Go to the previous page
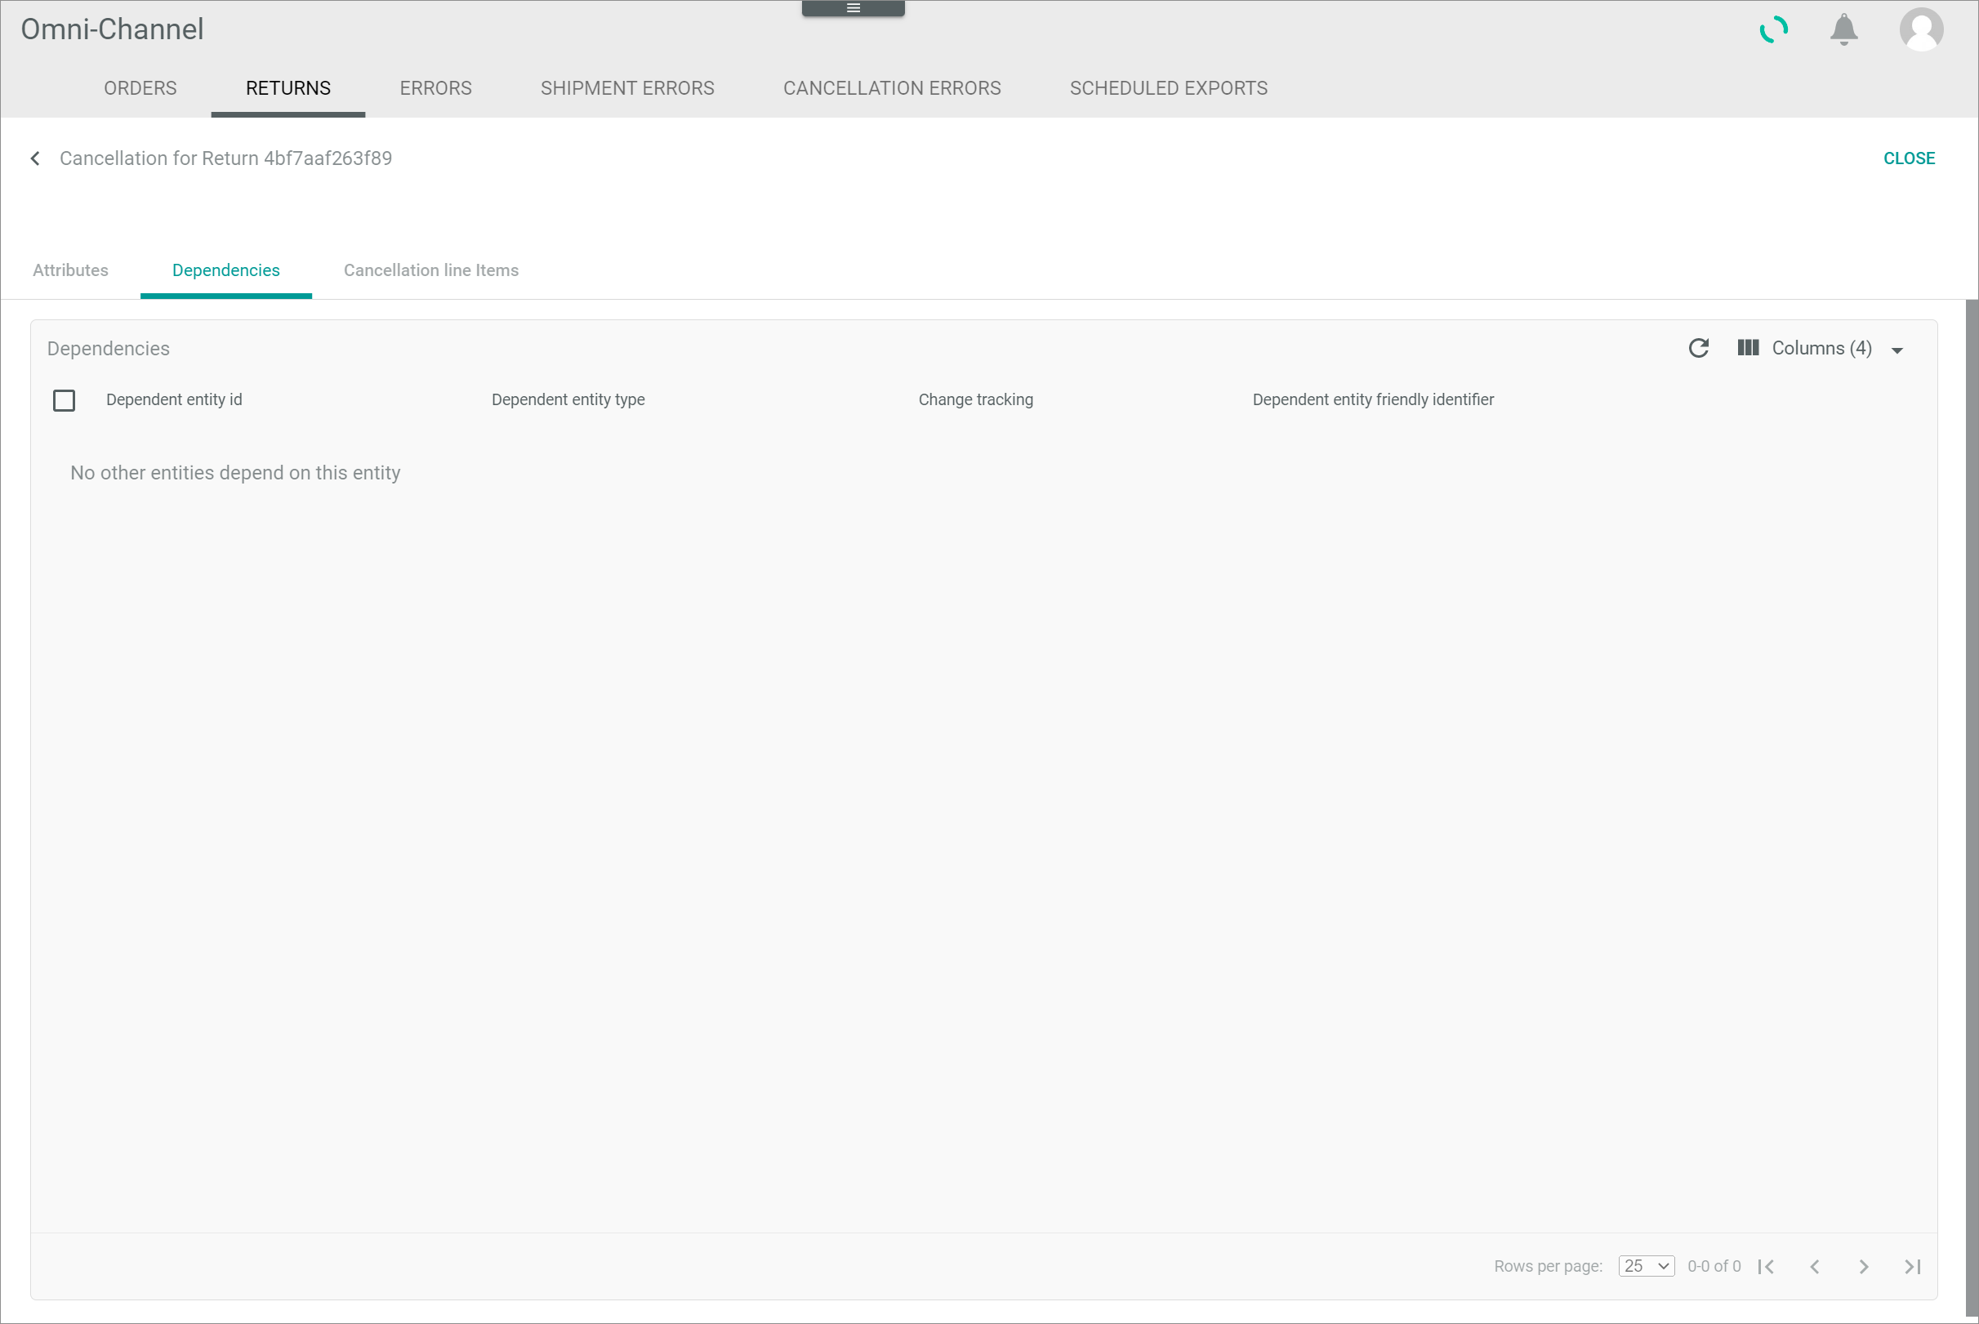1979x1324 pixels. pyautogui.click(x=1814, y=1267)
